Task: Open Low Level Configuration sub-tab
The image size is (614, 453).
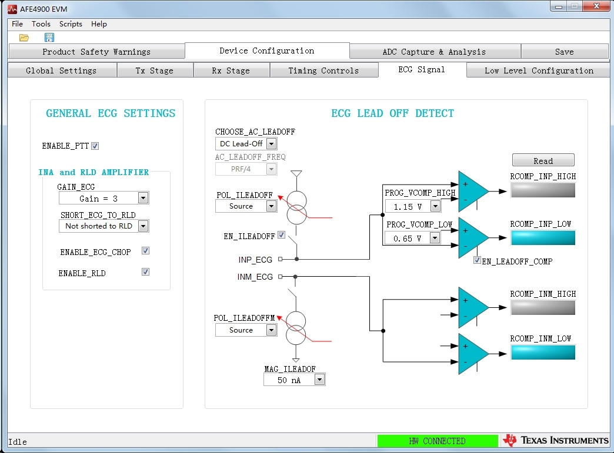Action: 538,71
